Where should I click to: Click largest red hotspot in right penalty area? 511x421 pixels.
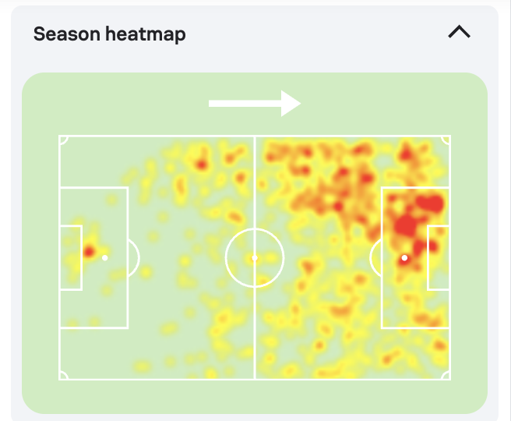tap(406, 225)
